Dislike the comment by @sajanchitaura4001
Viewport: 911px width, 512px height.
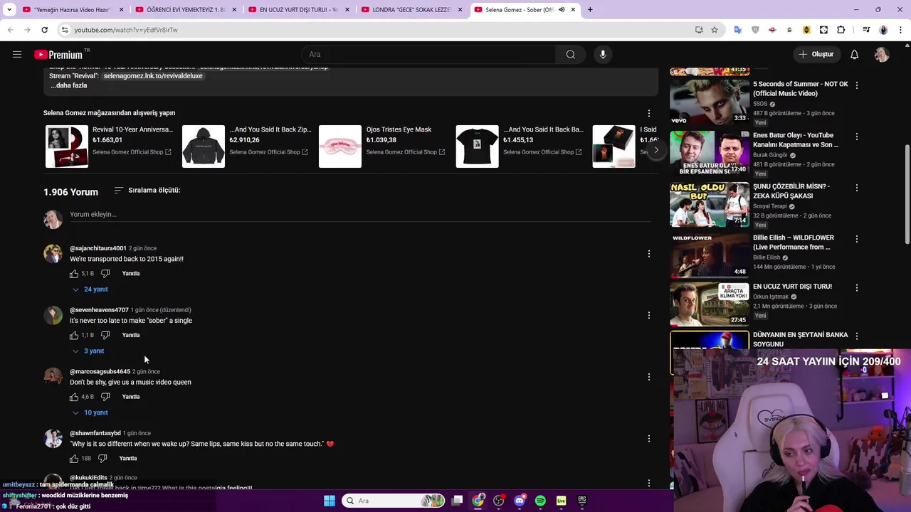coord(105,274)
